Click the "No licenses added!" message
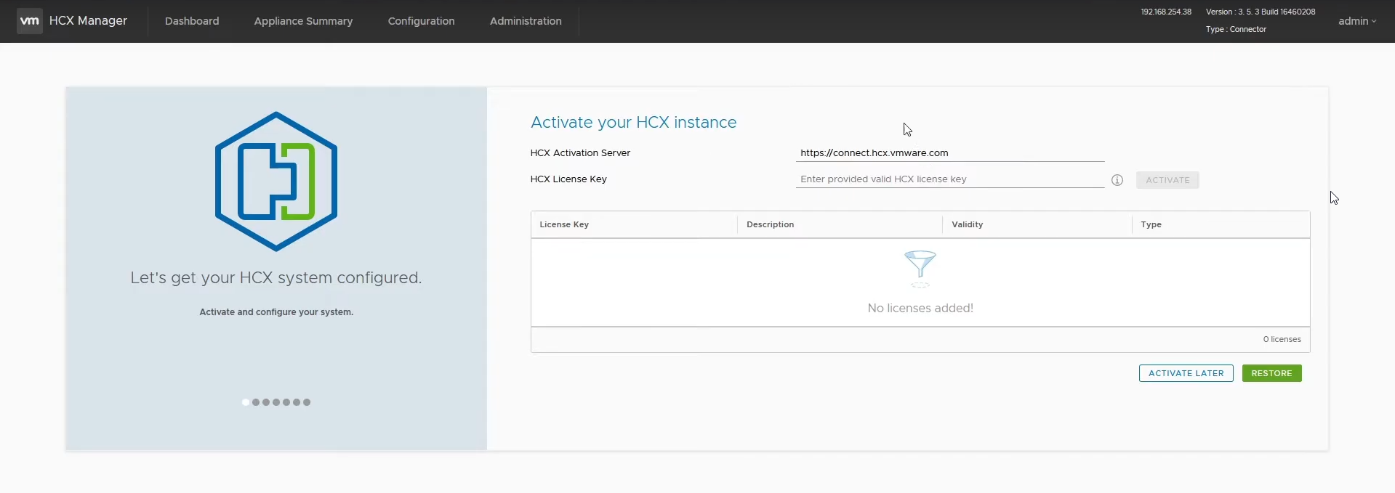This screenshot has height=493, width=1395. pyautogui.click(x=920, y=308)
